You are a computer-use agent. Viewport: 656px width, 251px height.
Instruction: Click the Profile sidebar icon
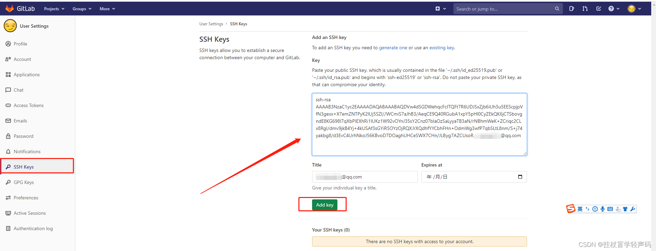coord(8,44)
